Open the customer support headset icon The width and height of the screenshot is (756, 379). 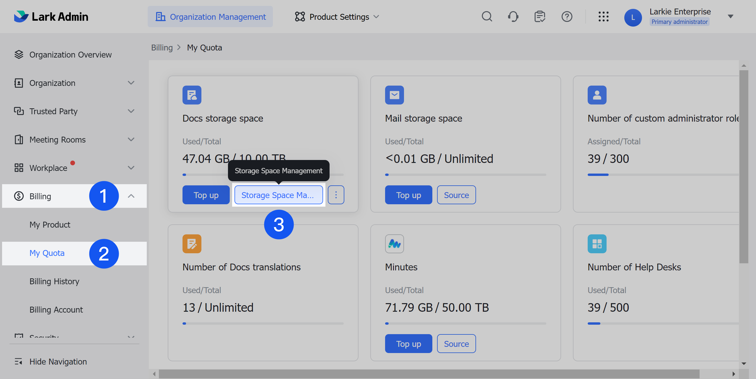(513, 17)
